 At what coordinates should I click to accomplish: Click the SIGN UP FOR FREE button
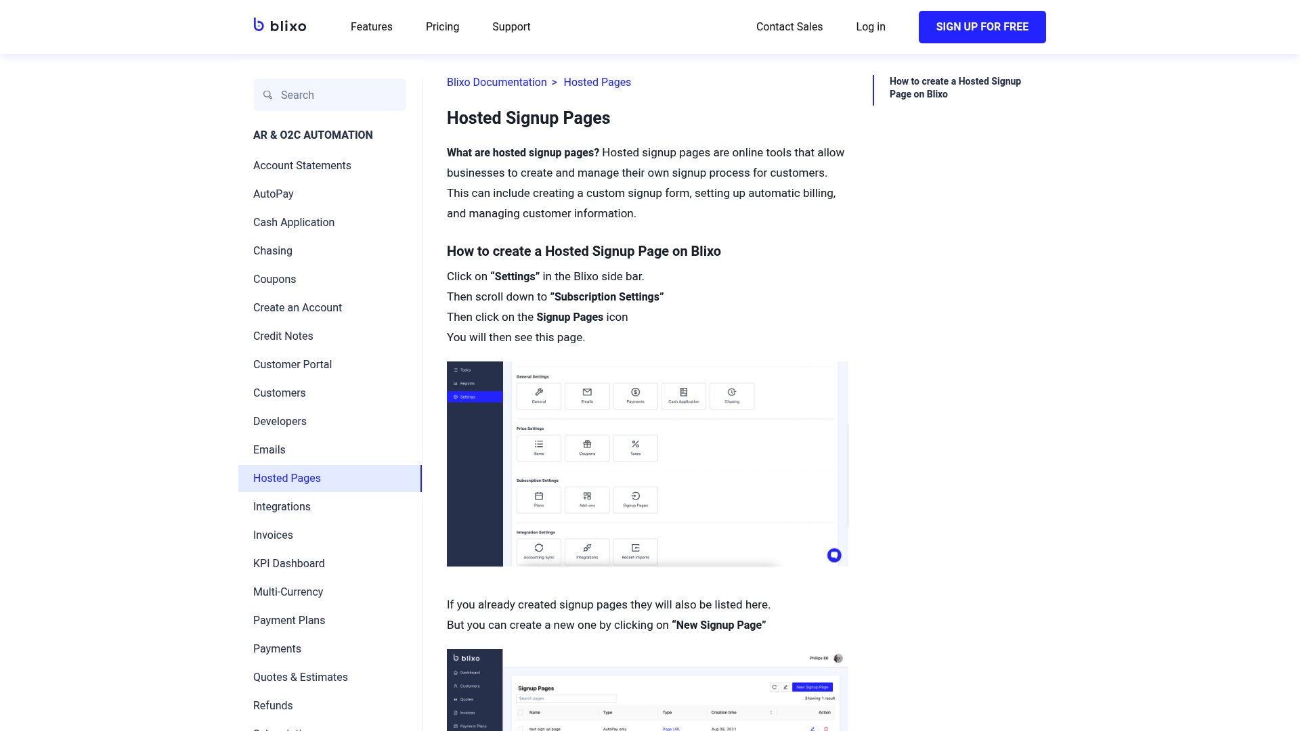point(982,26)
